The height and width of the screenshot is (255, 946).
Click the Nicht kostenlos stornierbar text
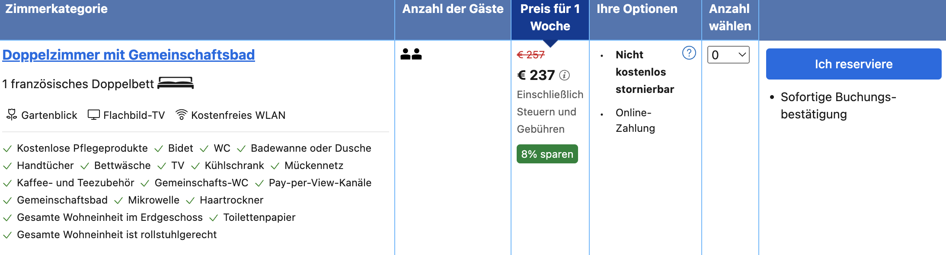coord(645,72)
